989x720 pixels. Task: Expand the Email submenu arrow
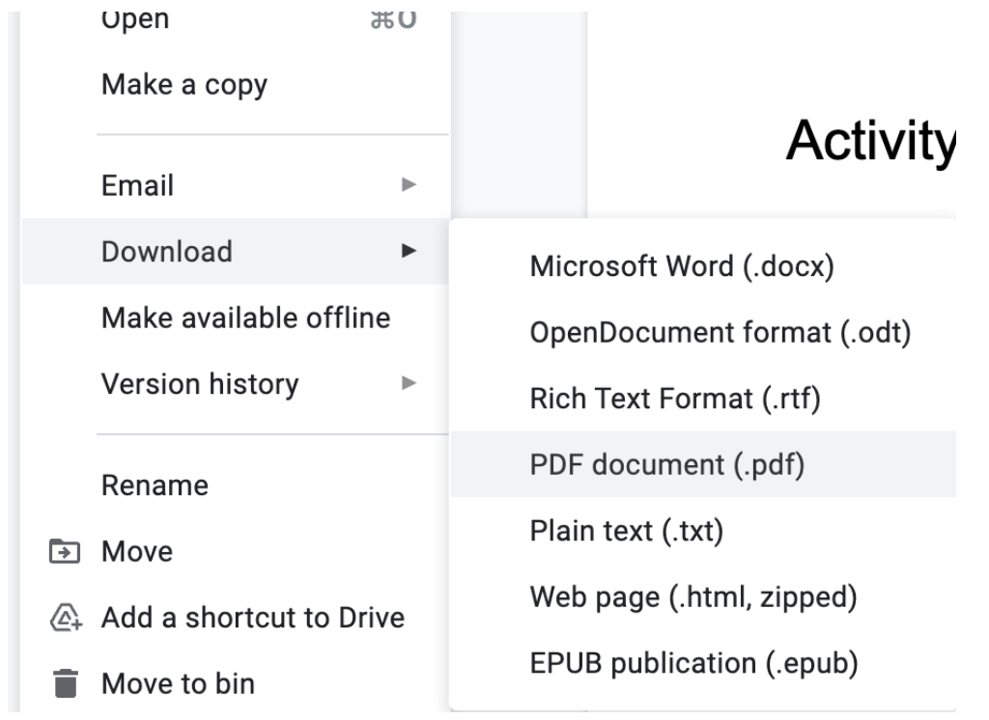click(409, 184)
